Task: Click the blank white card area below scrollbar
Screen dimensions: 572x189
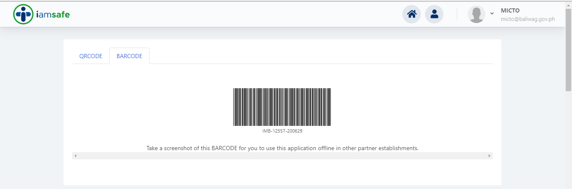Action: (x=282, y=172)
